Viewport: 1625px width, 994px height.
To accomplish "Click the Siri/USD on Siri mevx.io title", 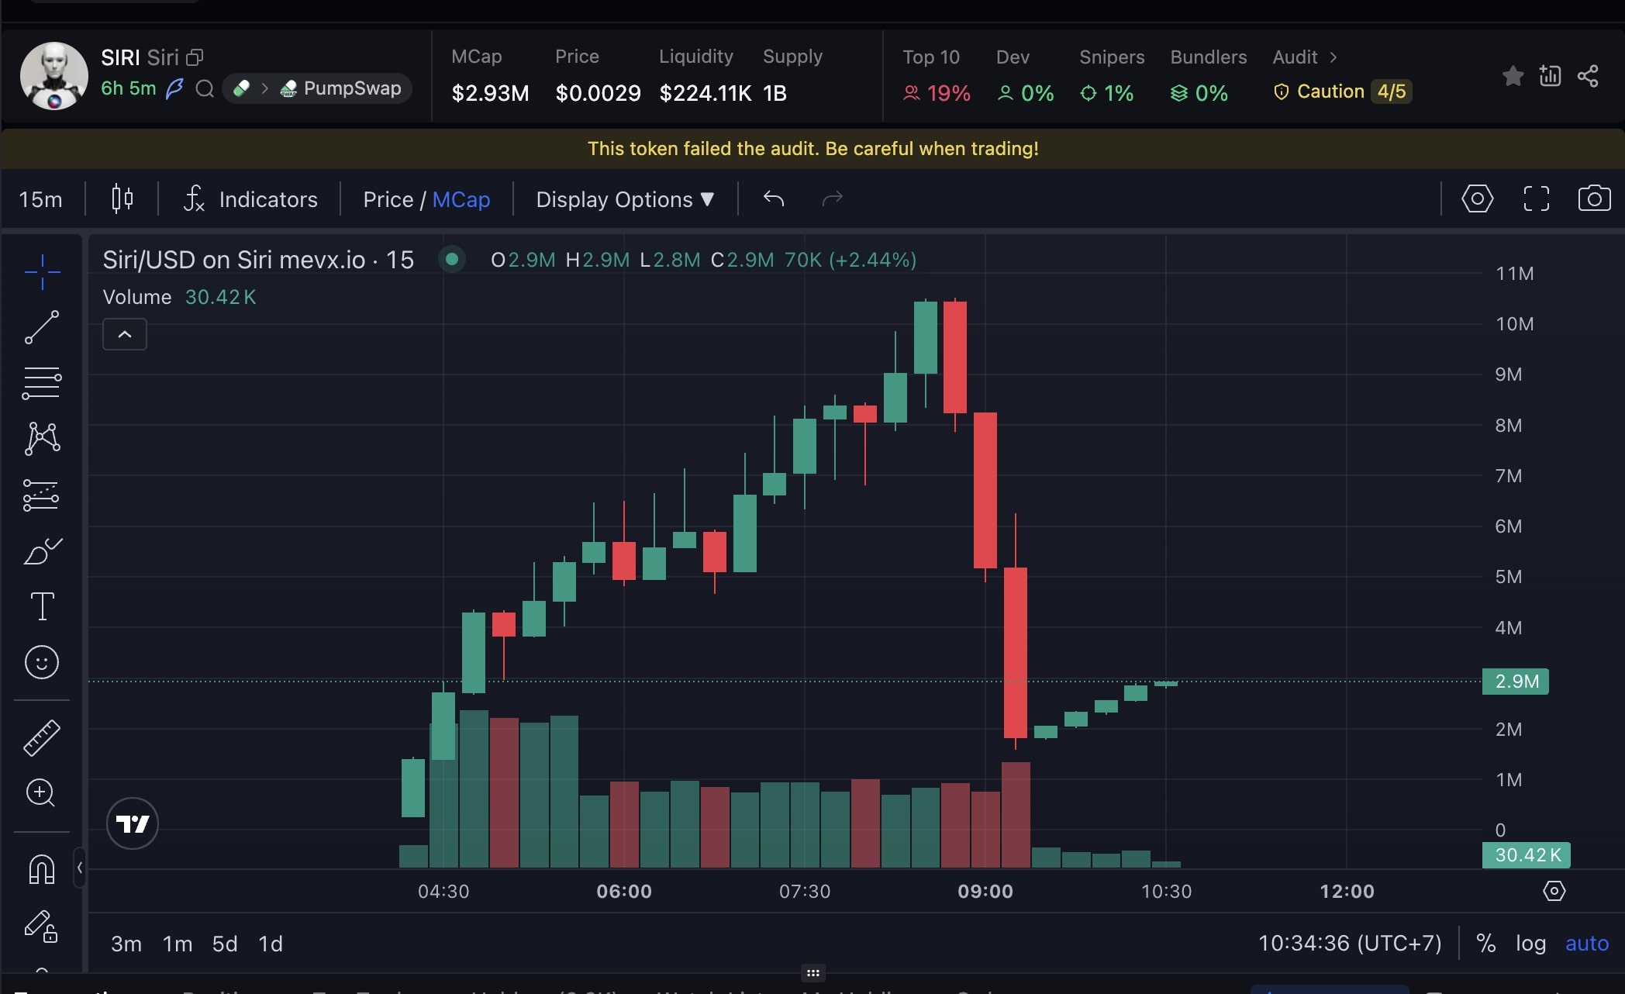I will [x=258, y=260].
